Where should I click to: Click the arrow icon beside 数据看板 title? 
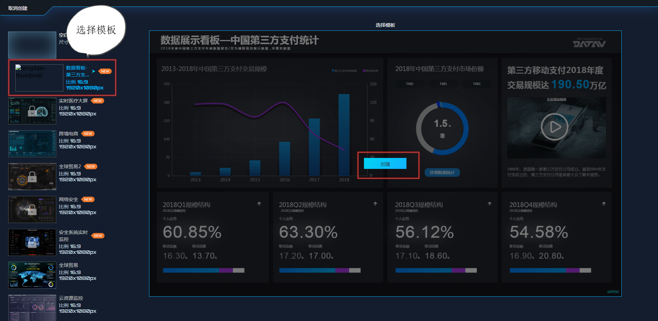pos(93,71)
